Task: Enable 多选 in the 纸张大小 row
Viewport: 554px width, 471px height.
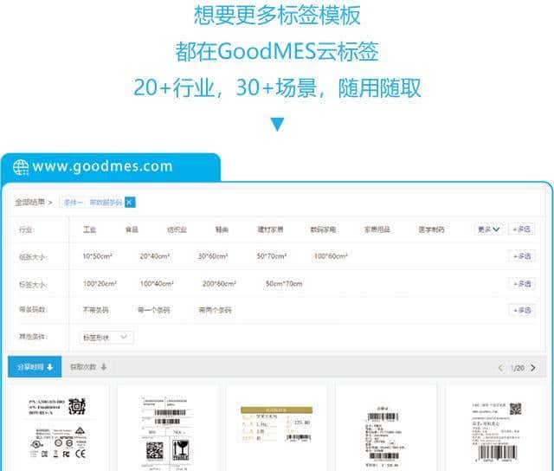Action: click(522, 256)
